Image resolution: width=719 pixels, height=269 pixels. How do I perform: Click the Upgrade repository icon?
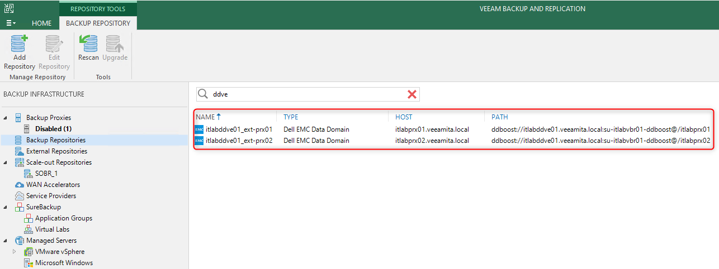pyautogui.click(x=115, y=44)
